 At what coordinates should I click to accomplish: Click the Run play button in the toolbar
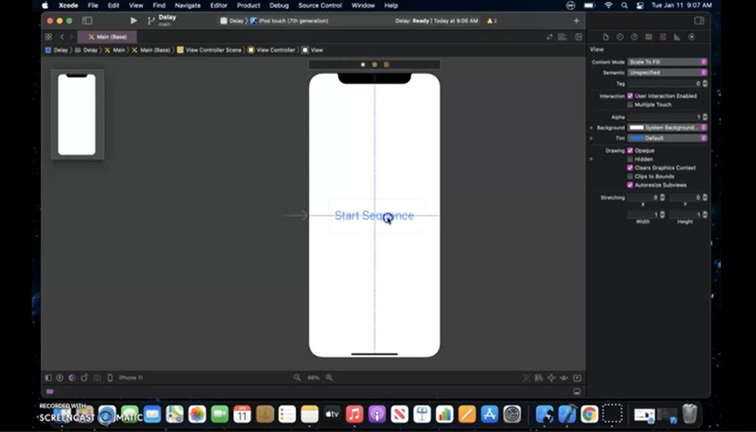(133, 21)
